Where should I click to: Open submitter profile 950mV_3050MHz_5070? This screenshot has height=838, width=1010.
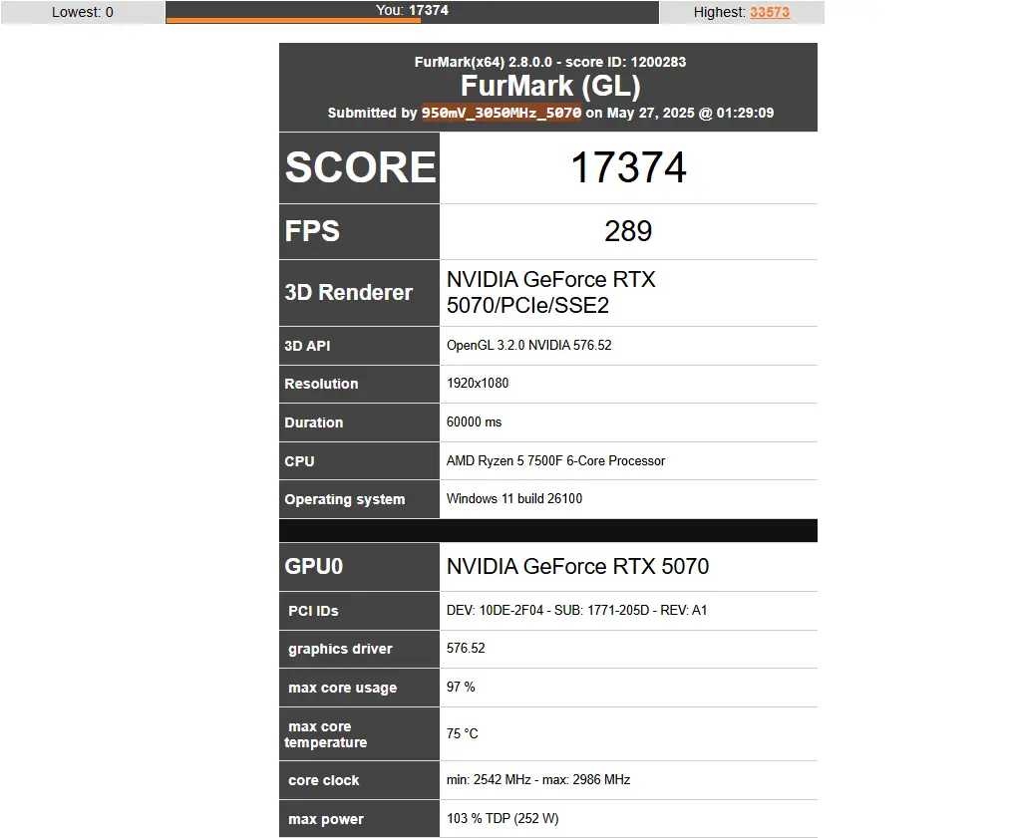[x=502, y=113]
